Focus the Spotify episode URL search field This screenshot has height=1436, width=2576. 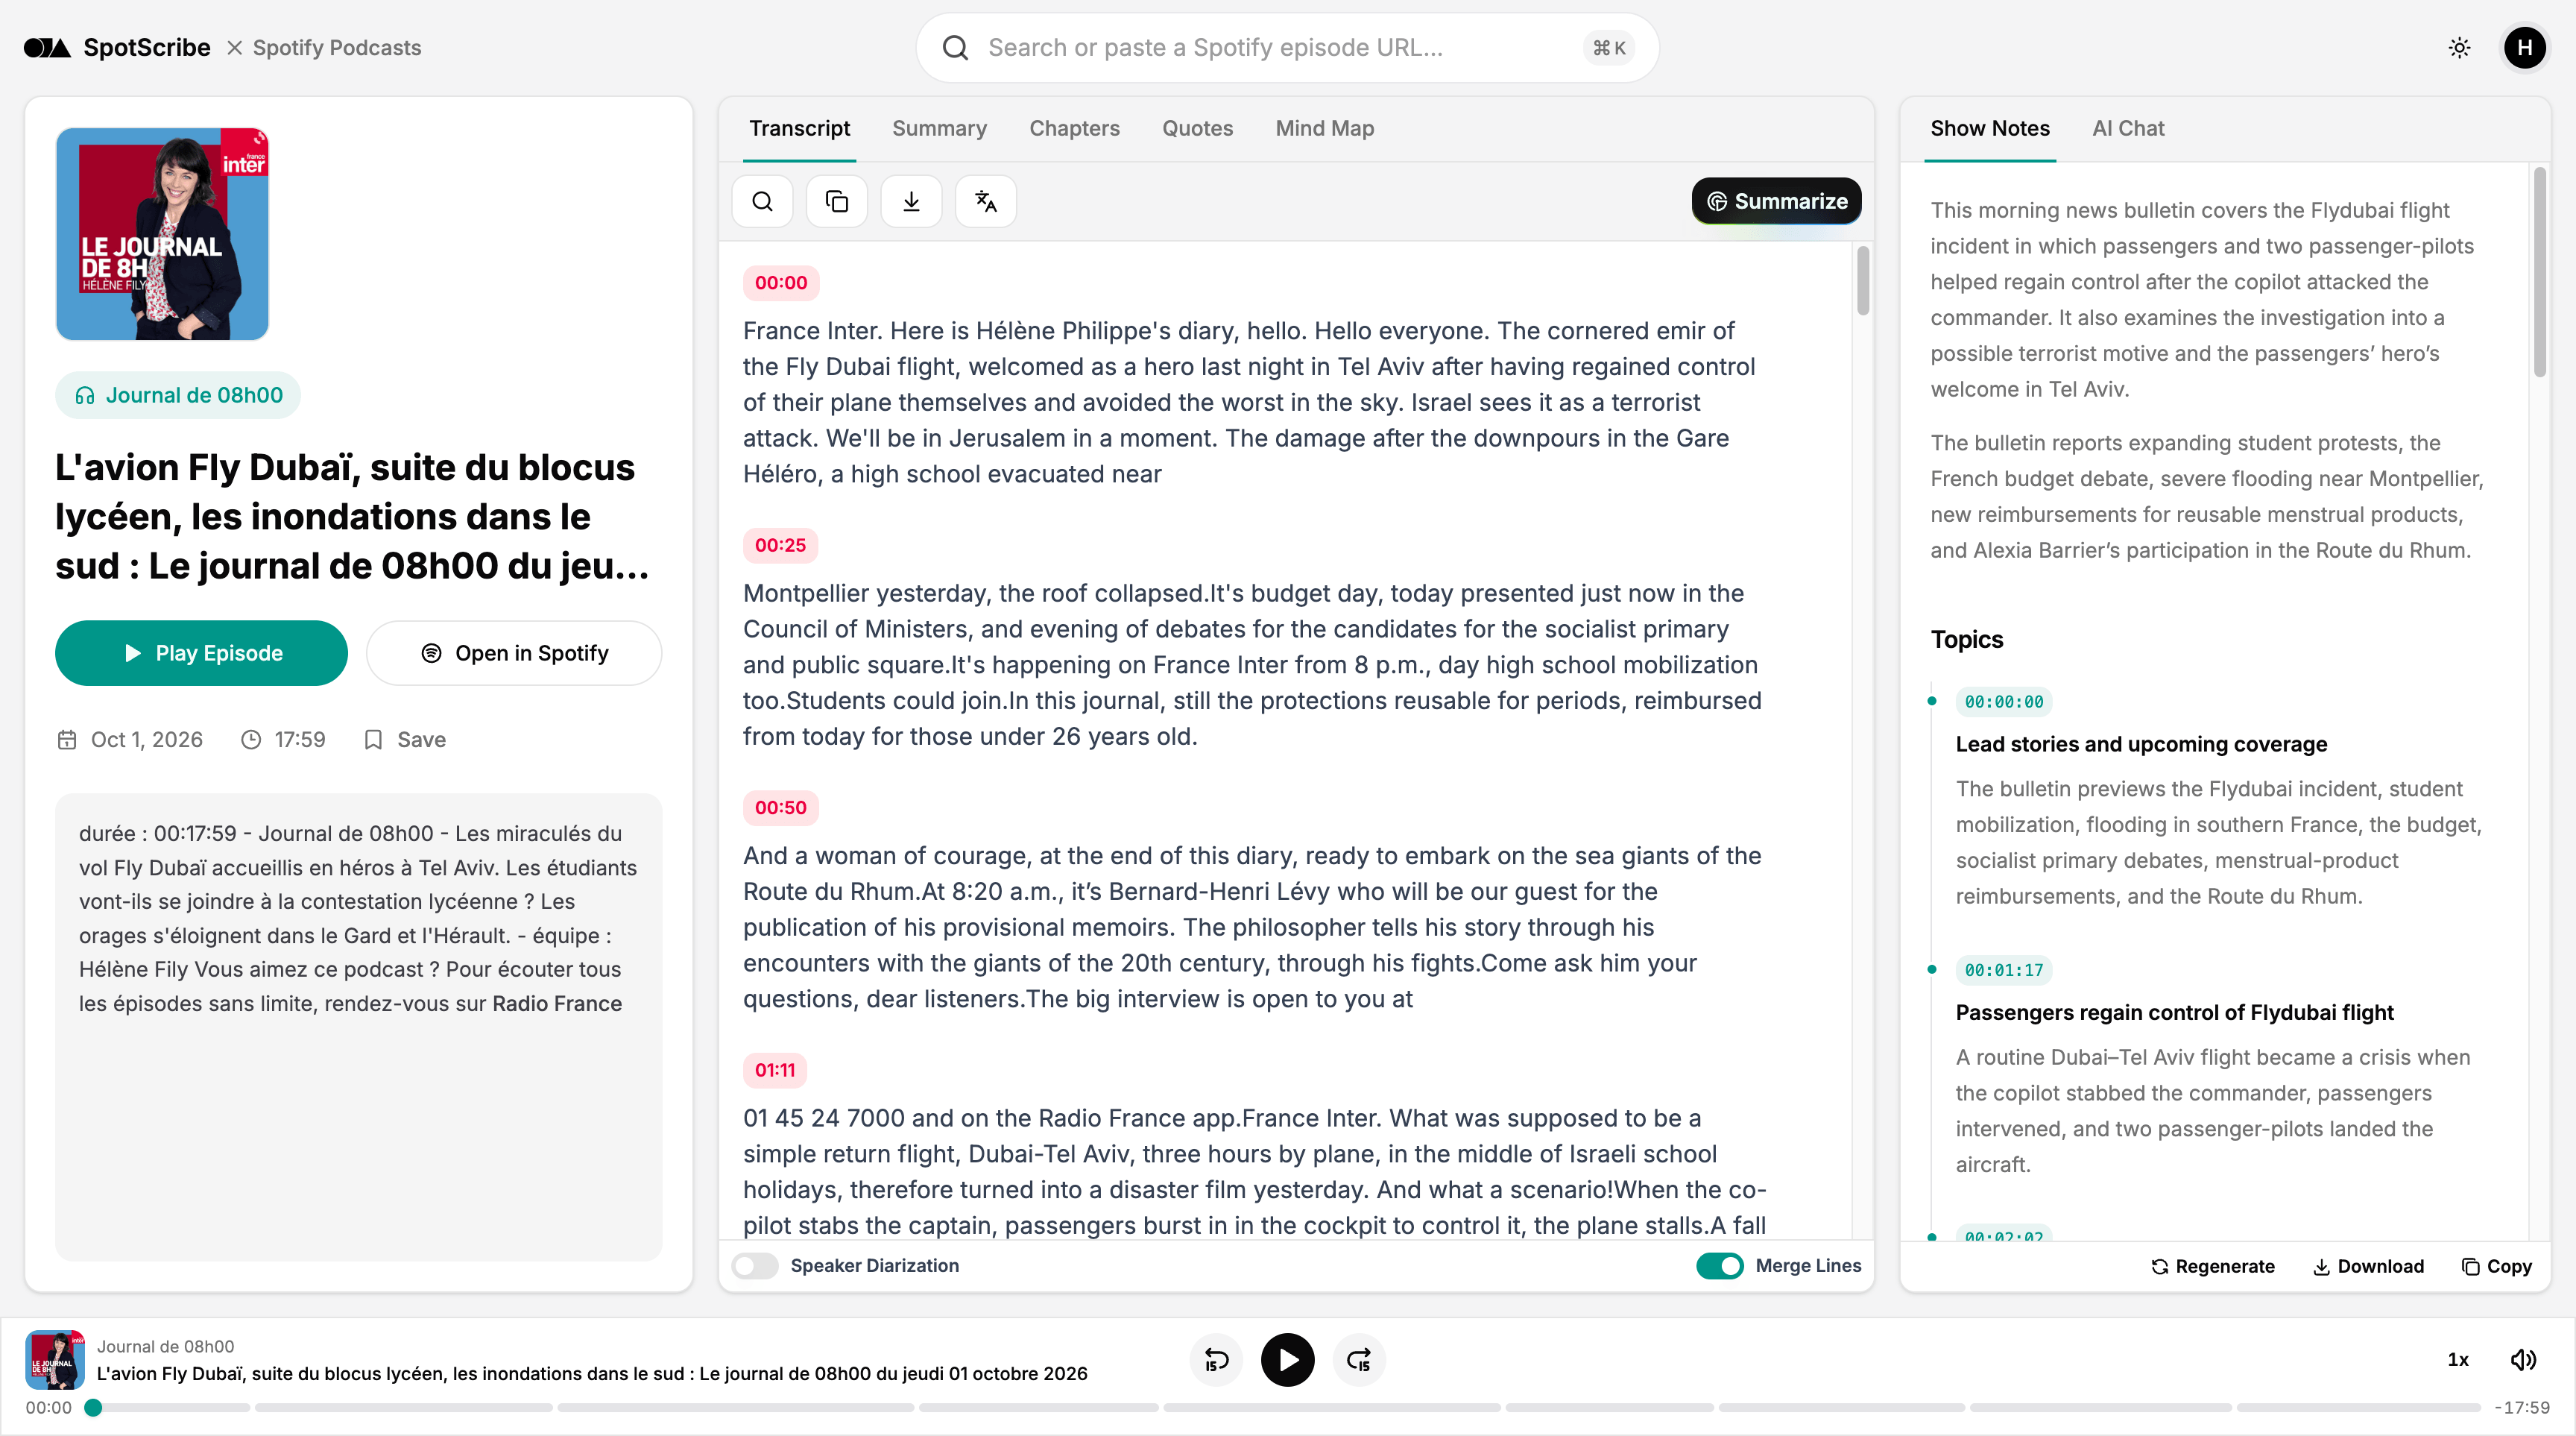pyautogui.click(x=1287, y=48)
